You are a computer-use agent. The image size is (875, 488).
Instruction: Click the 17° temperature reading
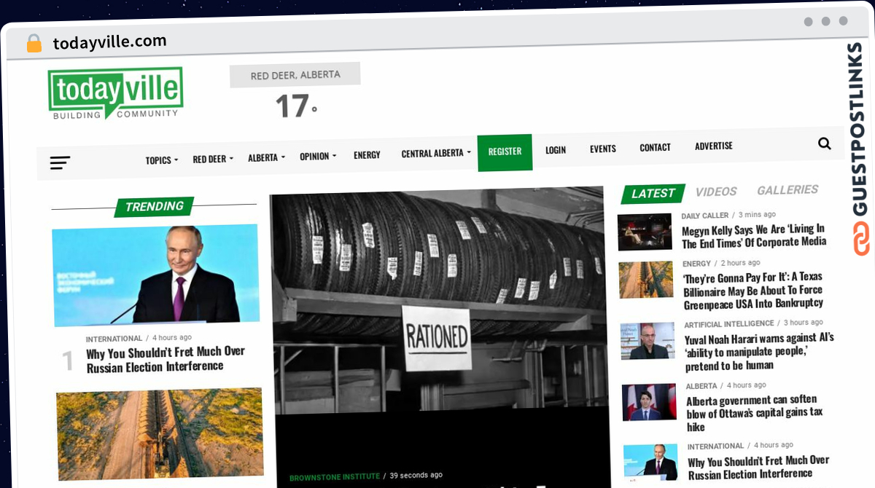click(x=295, y=106)
